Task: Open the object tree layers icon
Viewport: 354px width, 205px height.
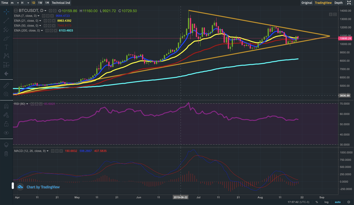Action: (x=6, y=145)
